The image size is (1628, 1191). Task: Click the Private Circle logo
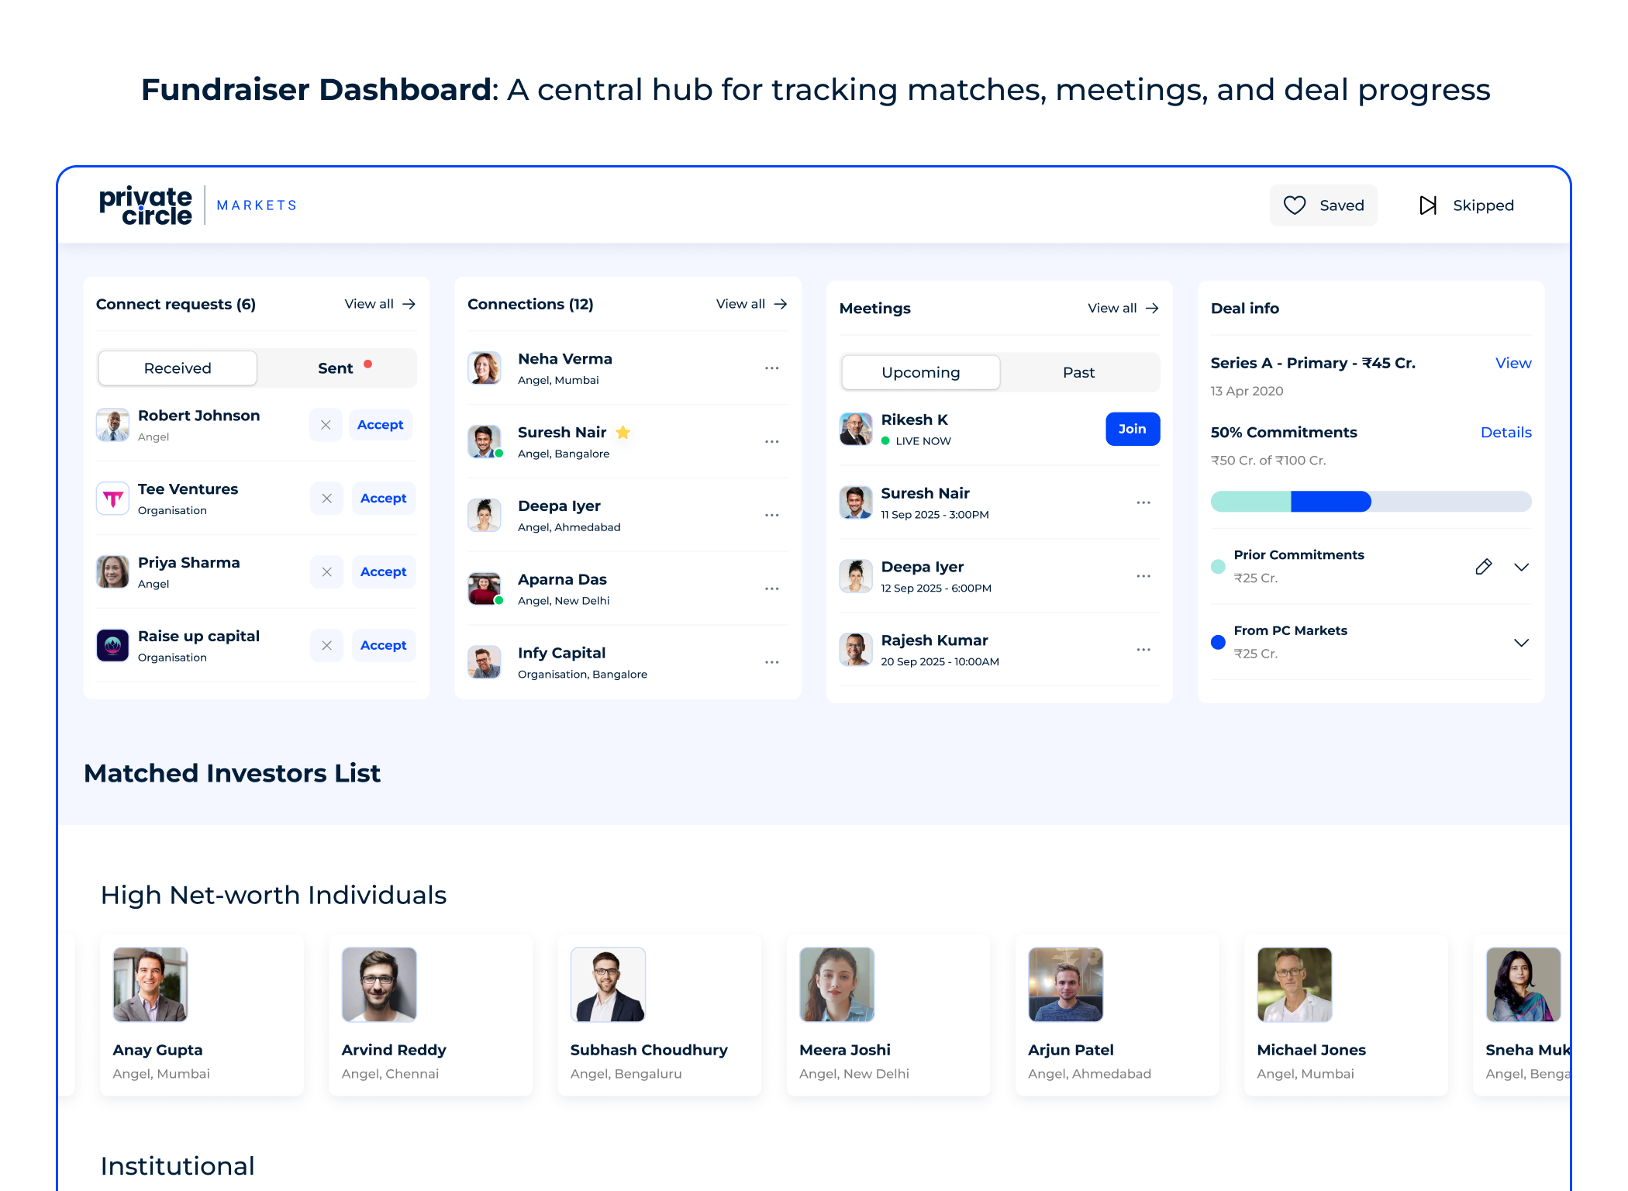click(x=146, y=205)
